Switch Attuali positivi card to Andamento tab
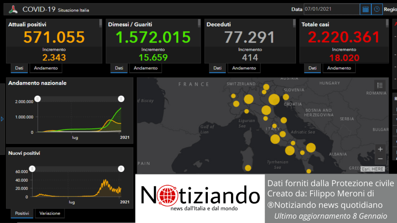The image size is (397, 223). pyautogui.click(x=46, y=68)
